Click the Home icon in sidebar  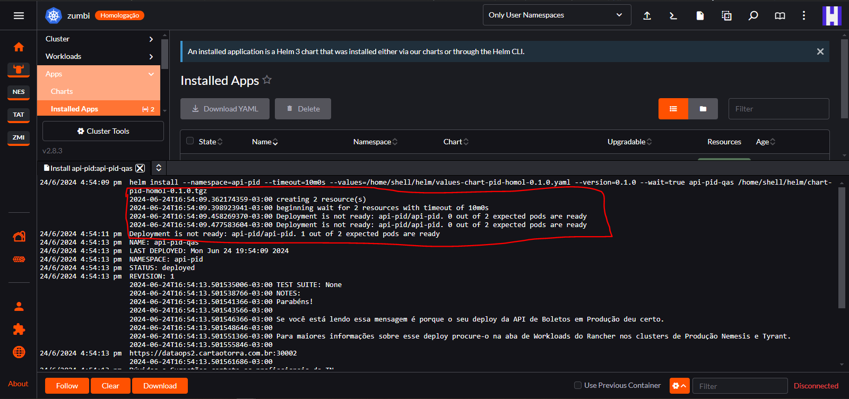(19, 47)
